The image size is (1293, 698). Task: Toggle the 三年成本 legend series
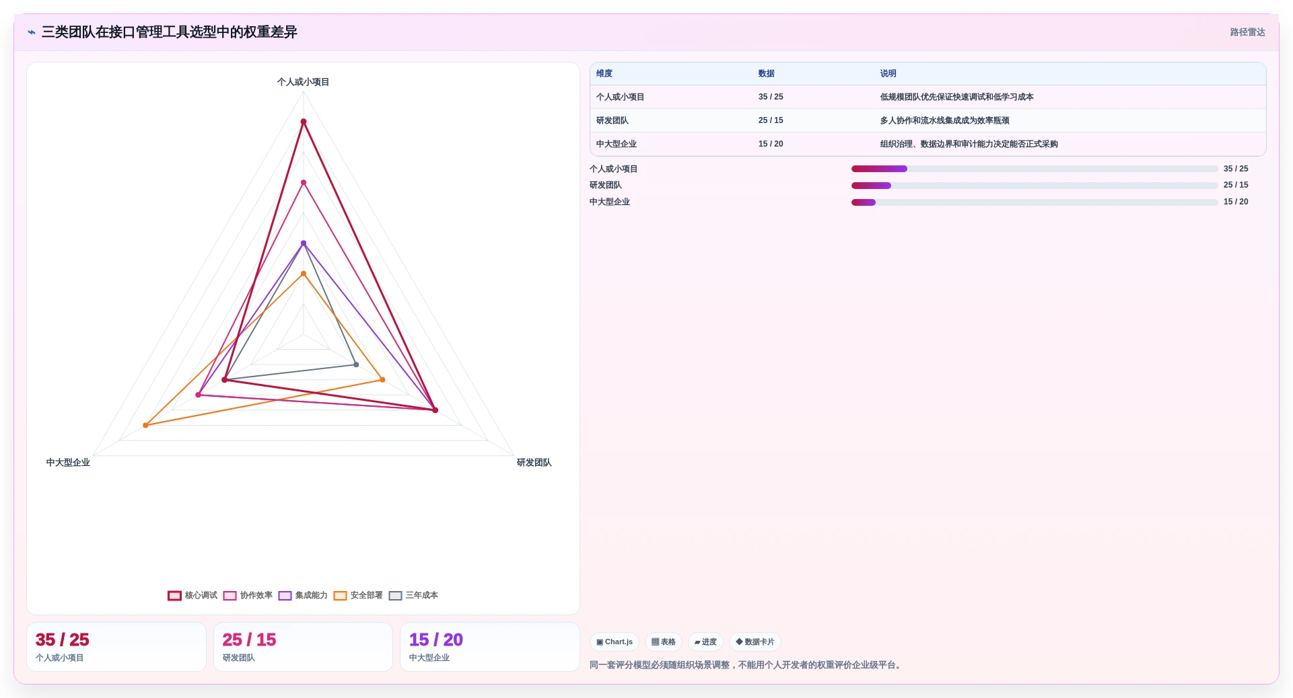click(413, 595)
